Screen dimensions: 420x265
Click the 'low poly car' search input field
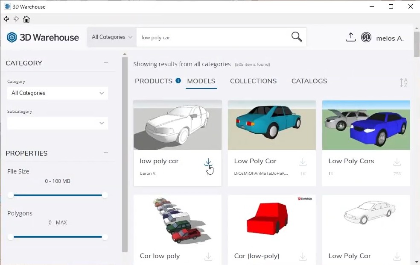pyautogui.click(x=213, y=37)
